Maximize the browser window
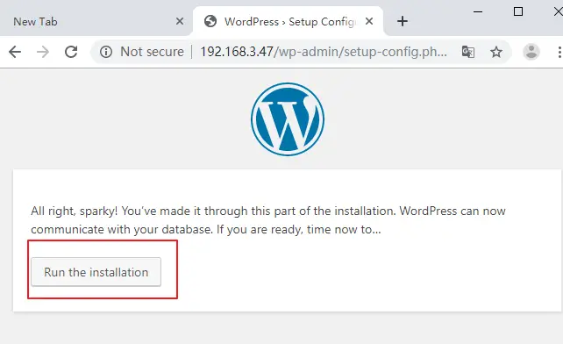The width and height of the screenshot is (563, 344). [x=518, y=12]
